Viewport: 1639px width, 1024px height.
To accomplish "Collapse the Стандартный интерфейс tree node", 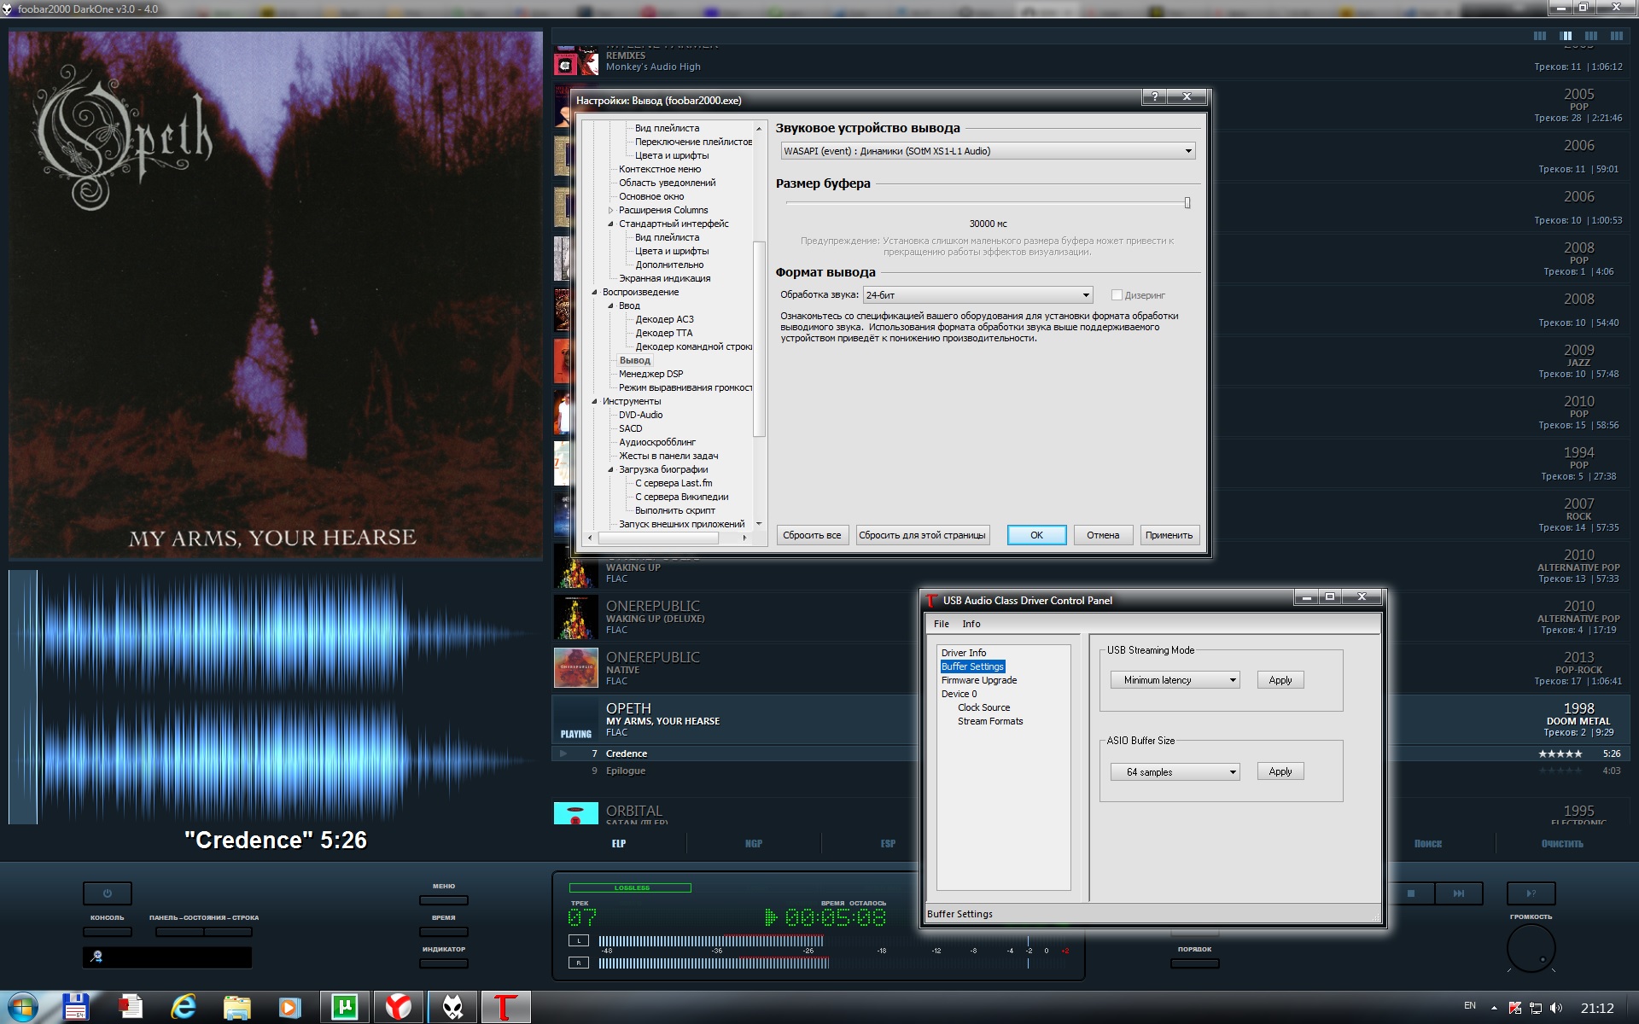I will click(x=610, y=224).
